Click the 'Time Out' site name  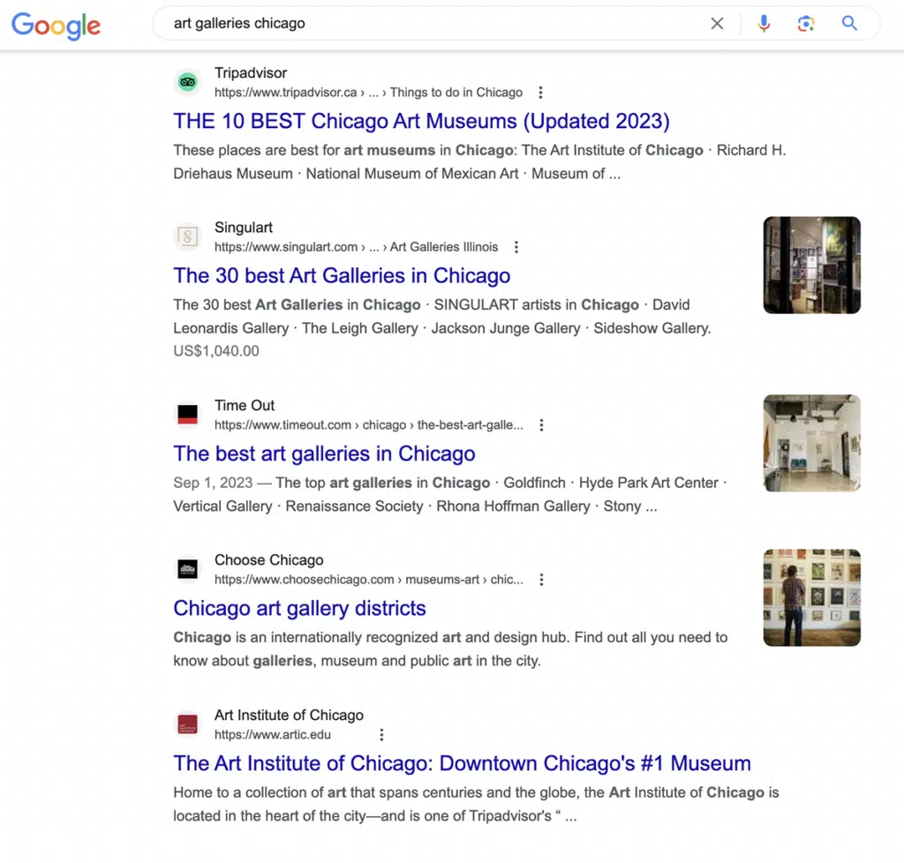click(245, 406)
